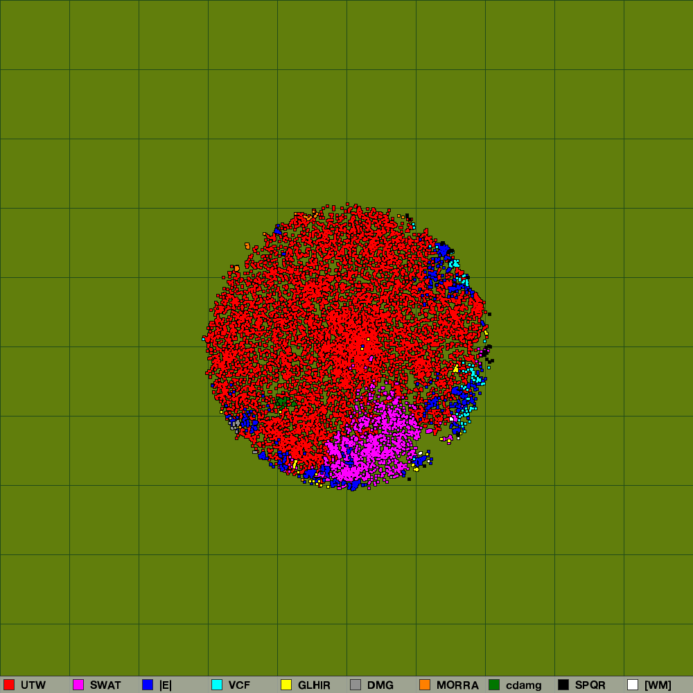This screenshot has width=693, height=693.
Task: Click the black SPQR legend swatch
Action: coord(563,685)
